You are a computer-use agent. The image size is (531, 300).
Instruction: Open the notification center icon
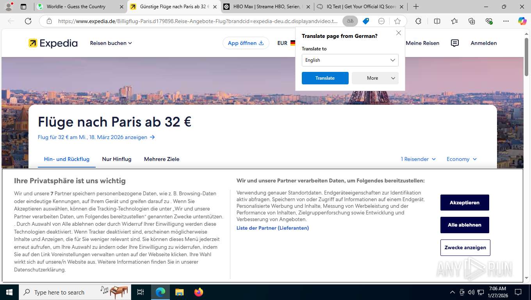pyautogui.click(x=518, y=292)
